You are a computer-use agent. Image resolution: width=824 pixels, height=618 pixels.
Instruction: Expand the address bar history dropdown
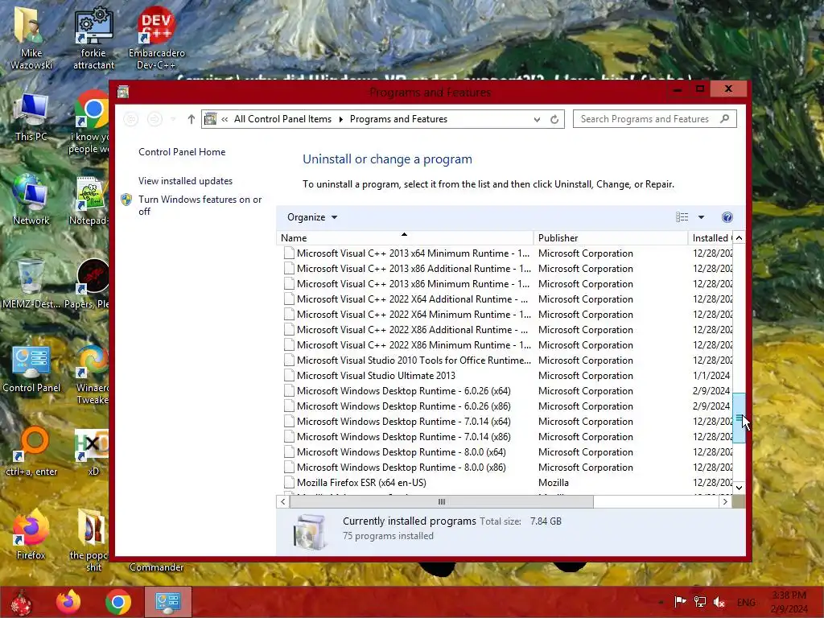(x=537, y=119)
